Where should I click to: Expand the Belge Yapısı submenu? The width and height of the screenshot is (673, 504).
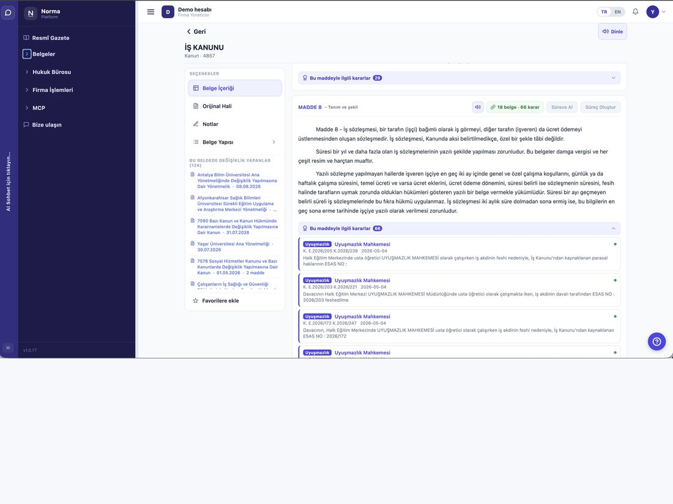(x=235, y=142)
